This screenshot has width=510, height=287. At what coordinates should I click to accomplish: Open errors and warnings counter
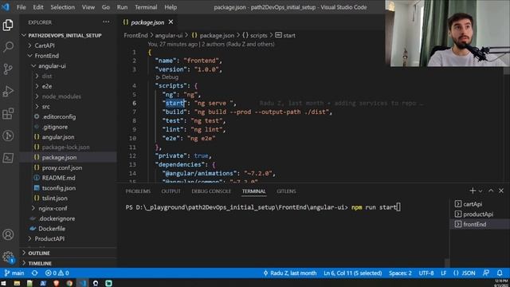(x=57, y=273)
